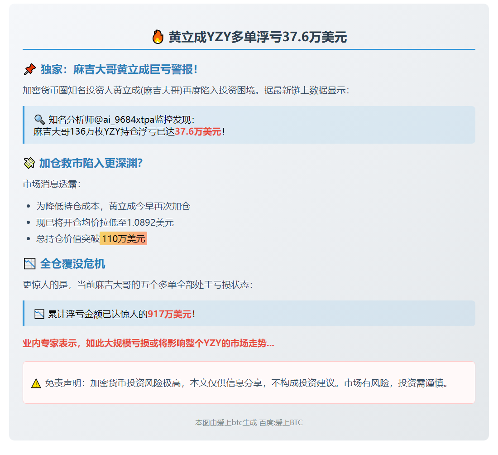Click the warning triangle icon before 免责声明

36,383
